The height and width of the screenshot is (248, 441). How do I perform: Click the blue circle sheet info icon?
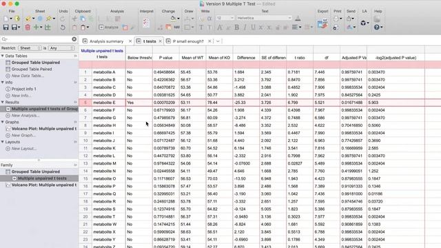[40, 19]
